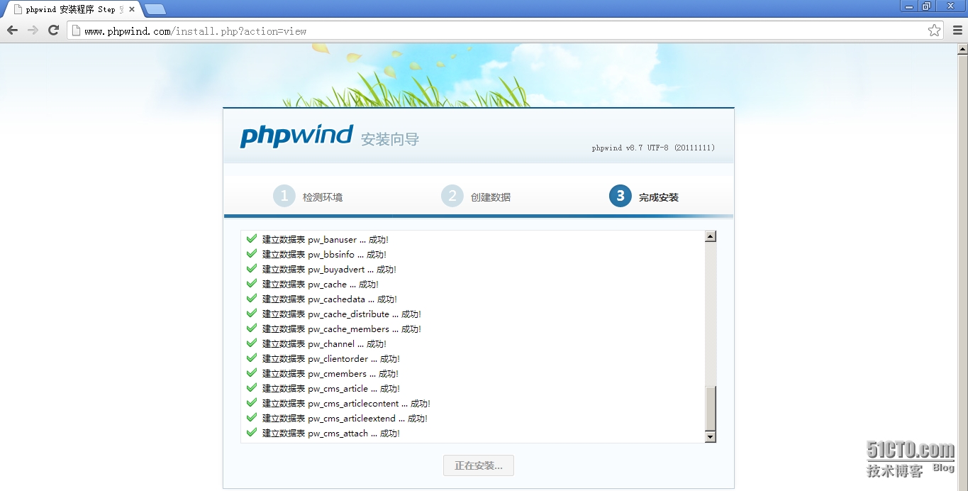This screenshot has width=968, height=491.
Task: Click the green check beside pw_cms_articleextend
Action: click(x=252, y=417)
